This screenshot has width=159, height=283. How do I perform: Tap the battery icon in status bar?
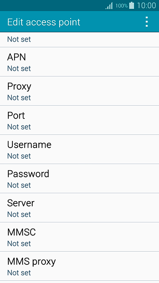click(x=132, y=5)
